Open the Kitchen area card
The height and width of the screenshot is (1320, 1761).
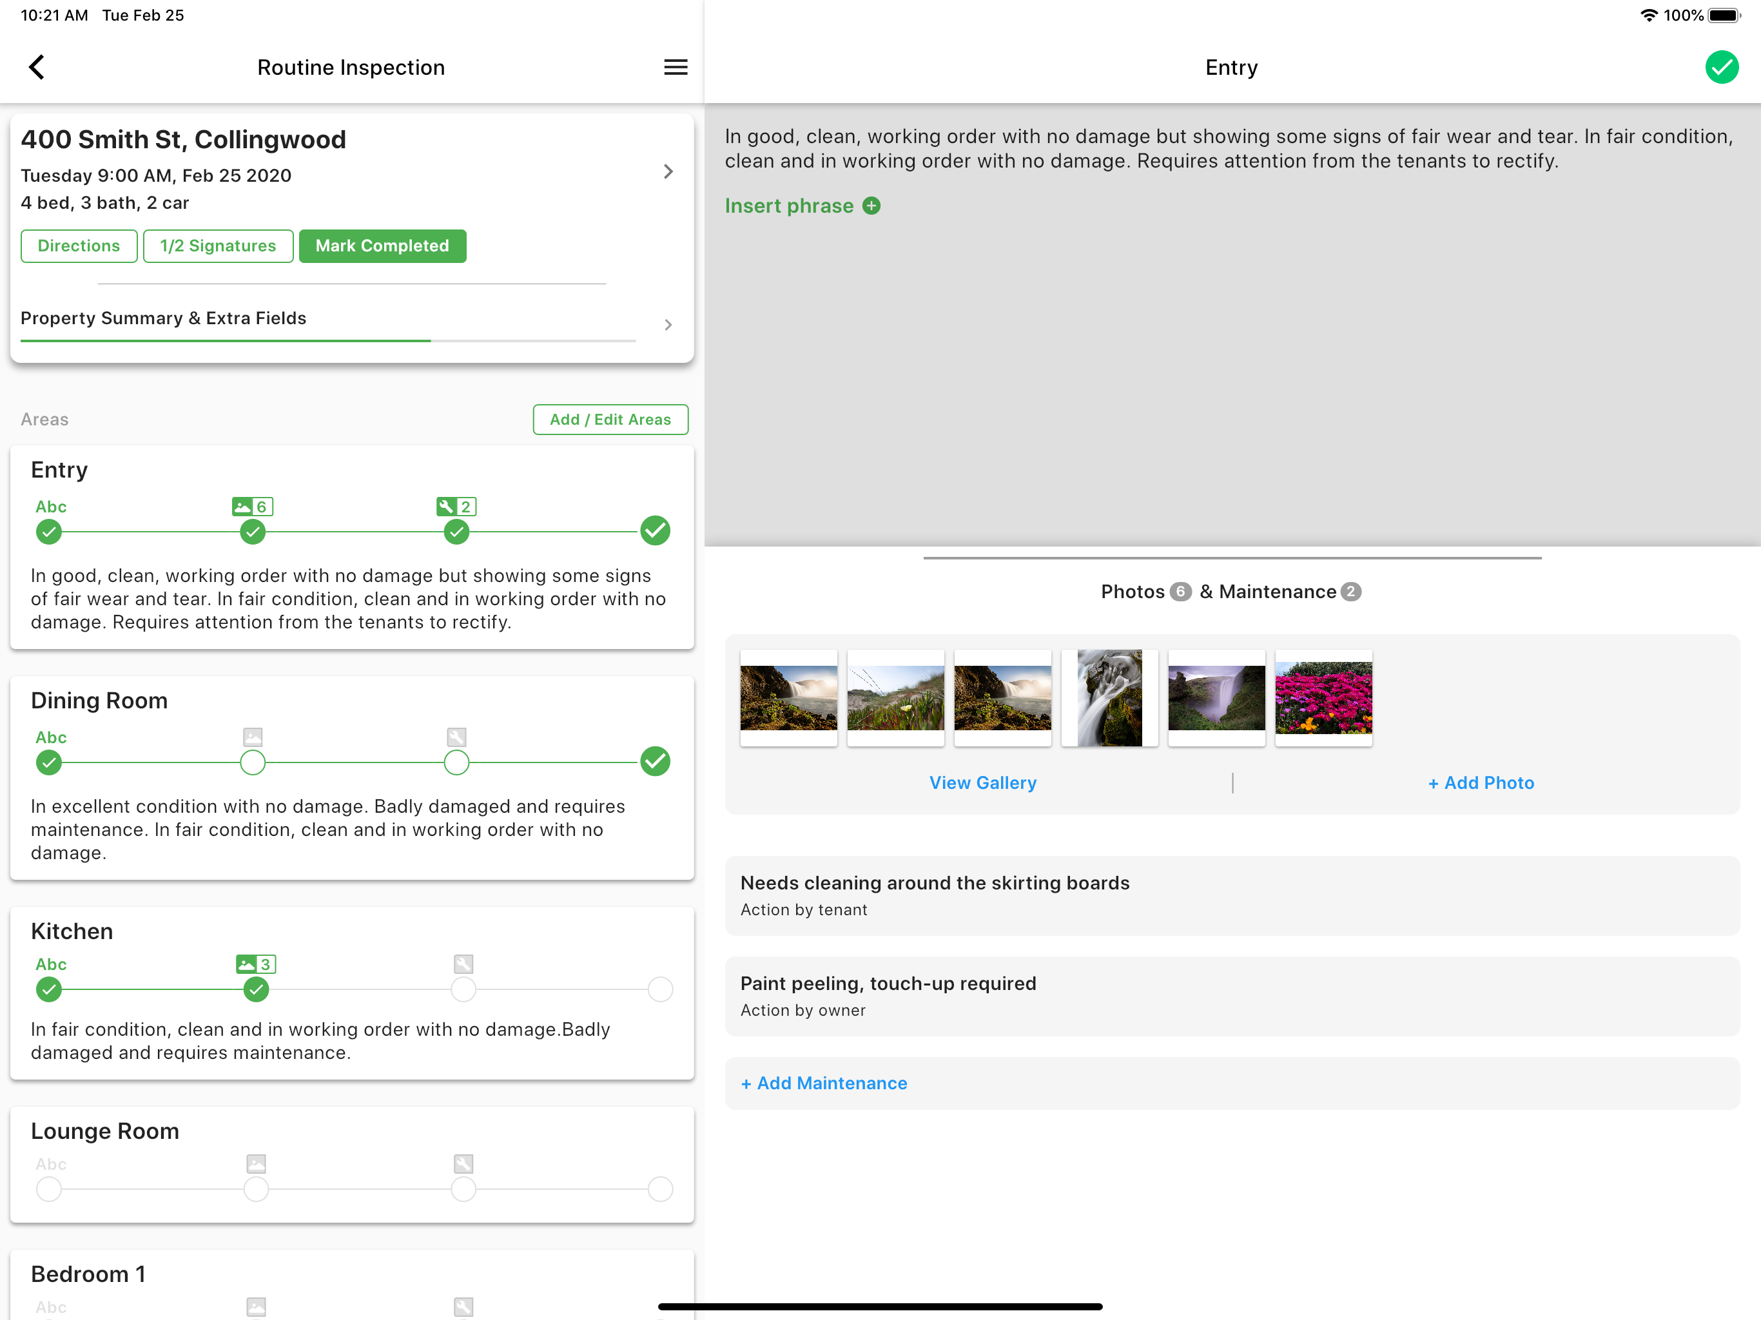point(351,993)
